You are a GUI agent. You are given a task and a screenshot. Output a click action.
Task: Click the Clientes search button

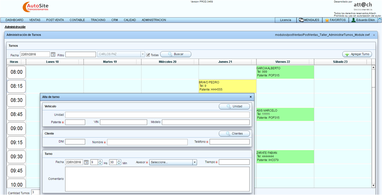click(234, 134)
